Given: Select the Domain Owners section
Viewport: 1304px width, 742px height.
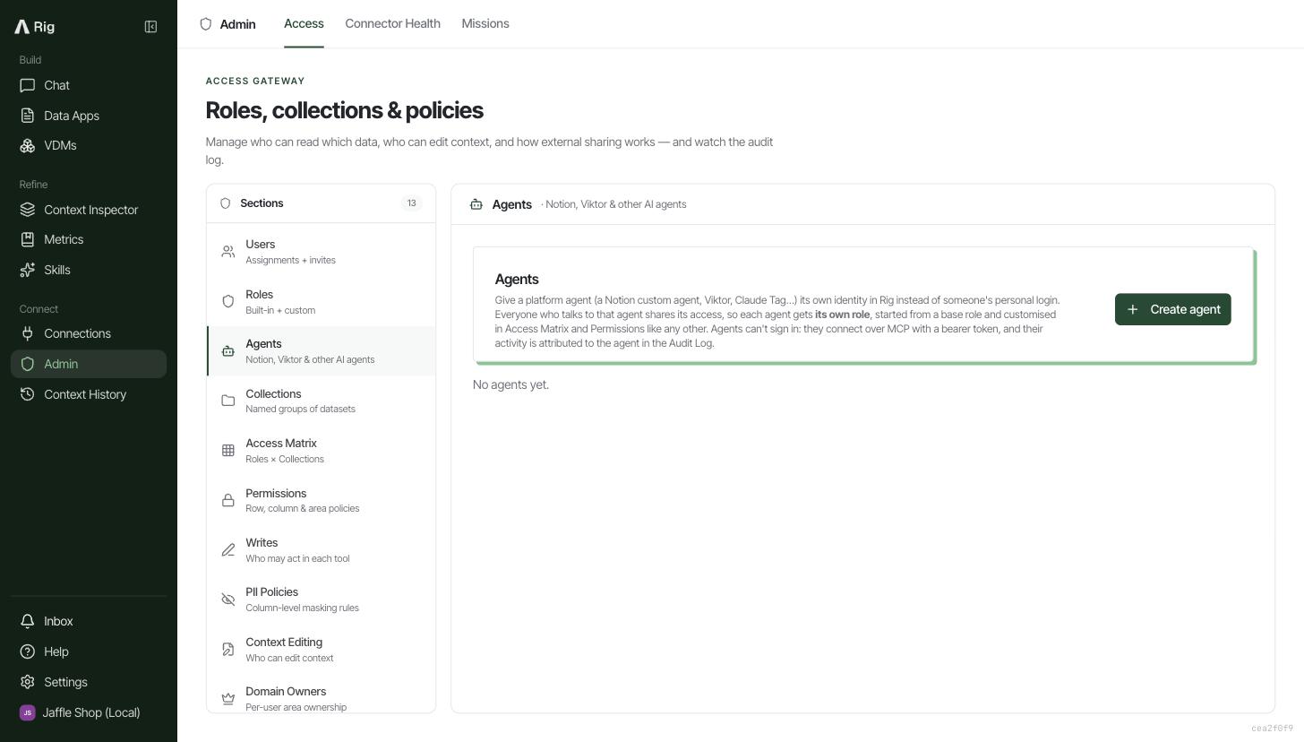Looking at the screenshot, I should click(321, 698).
